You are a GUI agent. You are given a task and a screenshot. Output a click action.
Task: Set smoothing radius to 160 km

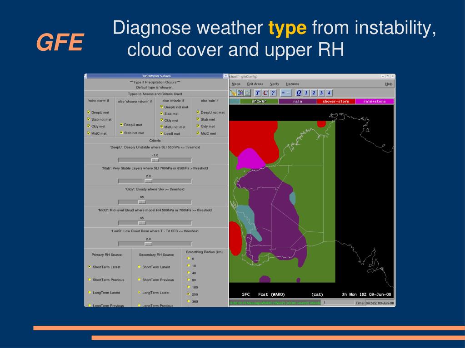click(189, 287)
